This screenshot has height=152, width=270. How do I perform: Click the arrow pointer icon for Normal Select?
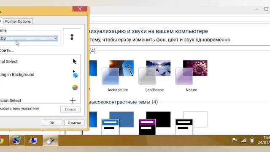pyautogui.click(x=74, y=61)
